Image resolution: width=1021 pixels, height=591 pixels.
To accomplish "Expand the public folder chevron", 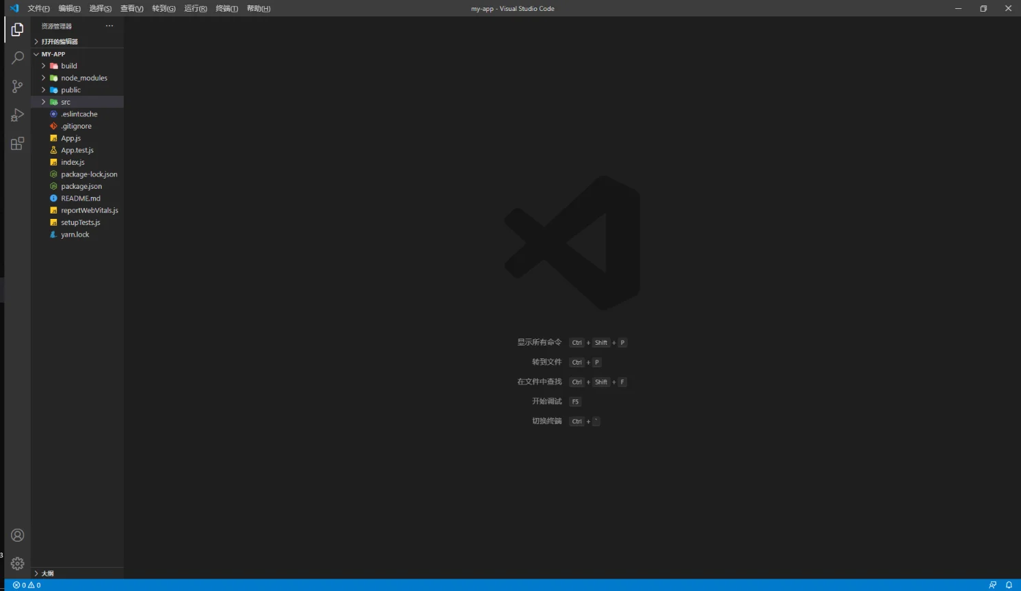I will coord(43,90).
